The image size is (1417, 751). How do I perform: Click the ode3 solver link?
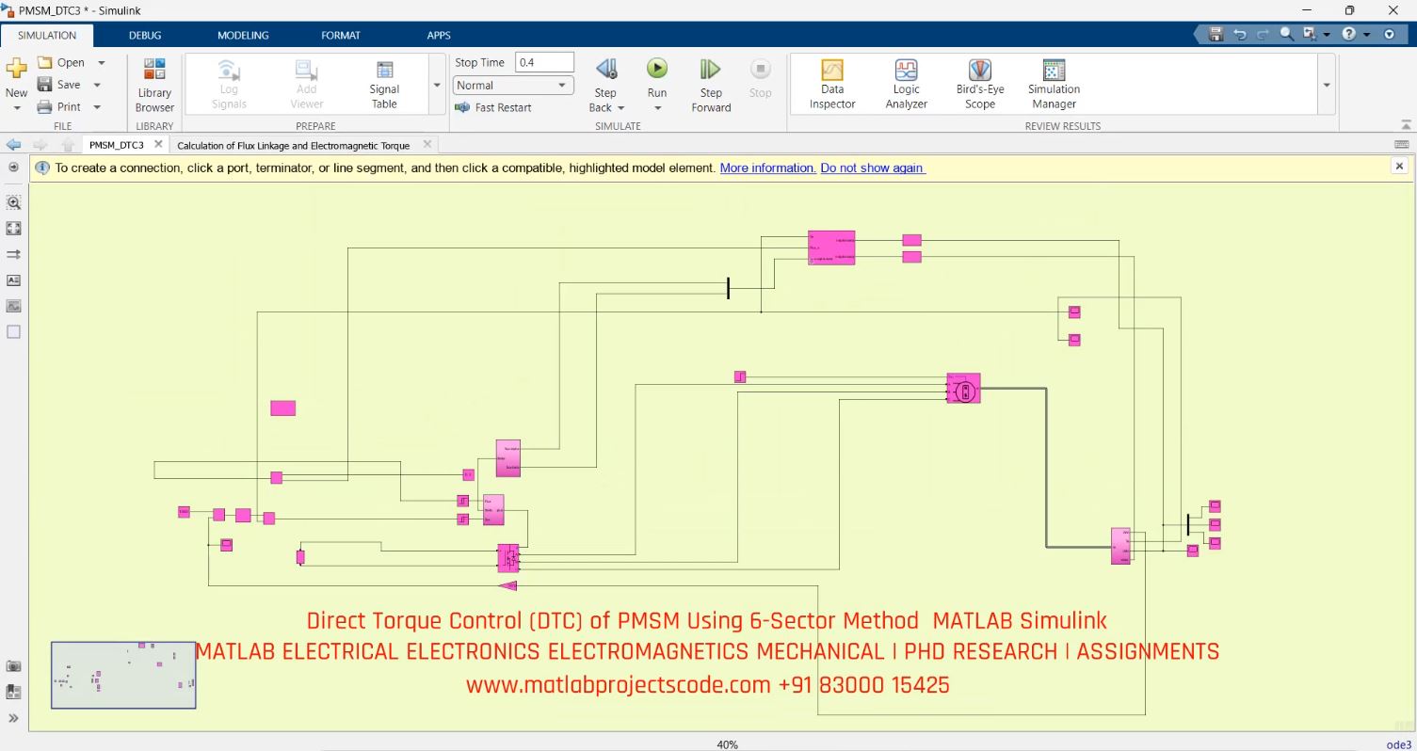pyautogui.click(x=1398, y=744)
